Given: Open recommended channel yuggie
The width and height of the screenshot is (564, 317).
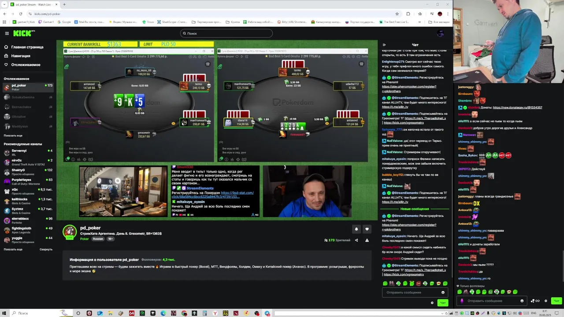Looking at the screenshot, I should (x=28, y=239).
